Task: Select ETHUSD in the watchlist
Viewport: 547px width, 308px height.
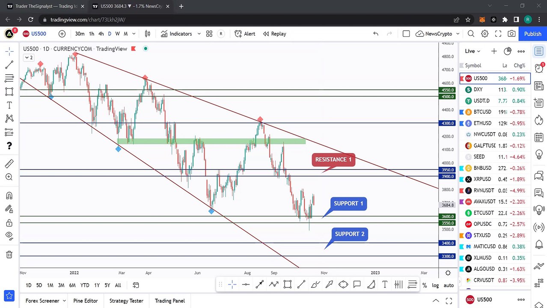Action: [x=495, y=123]
